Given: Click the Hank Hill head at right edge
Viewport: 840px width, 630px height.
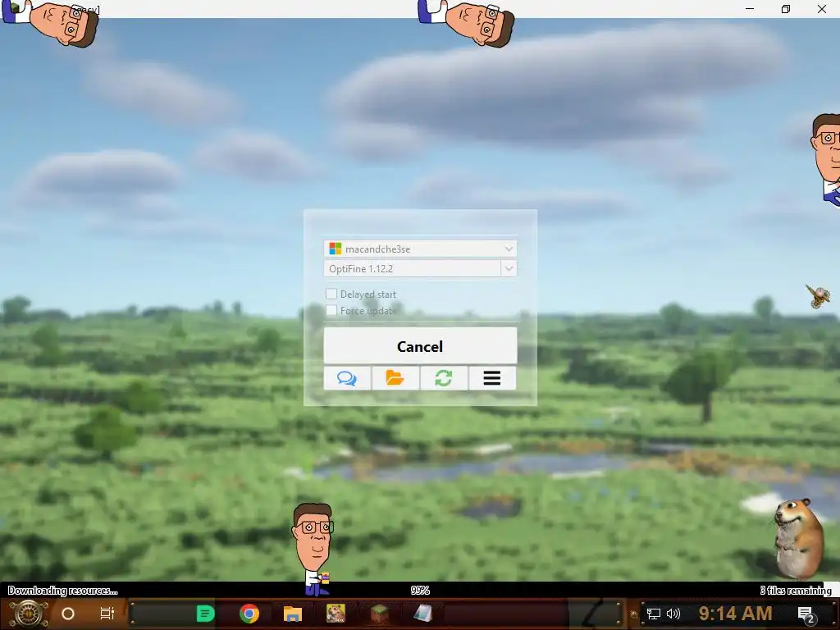Looking at the screenshot, I should pyautogui.click(x=825, y=160).
